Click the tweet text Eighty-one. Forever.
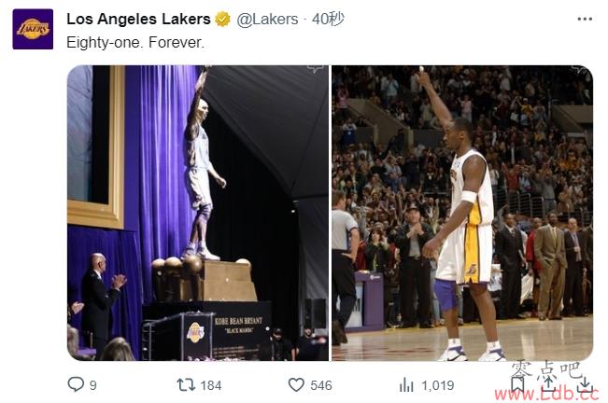 point(135,42)
